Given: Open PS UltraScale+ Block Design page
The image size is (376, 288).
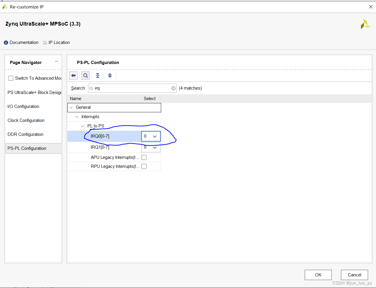Looking at the screenshot, I should [34, 93].
